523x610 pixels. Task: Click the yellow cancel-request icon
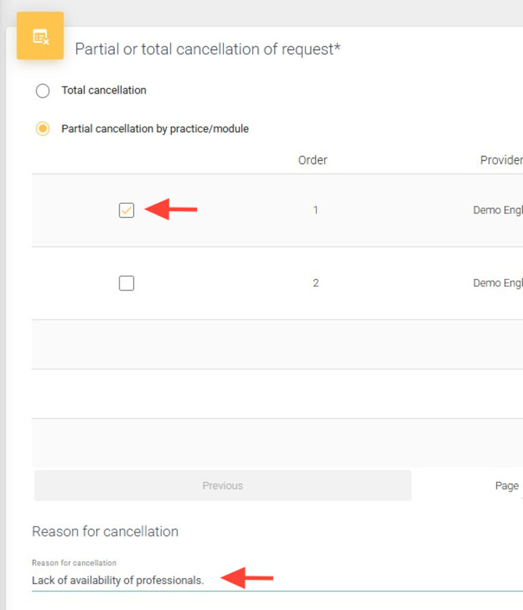40,36
